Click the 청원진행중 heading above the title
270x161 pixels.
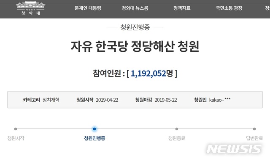click(x=135, y=27)
